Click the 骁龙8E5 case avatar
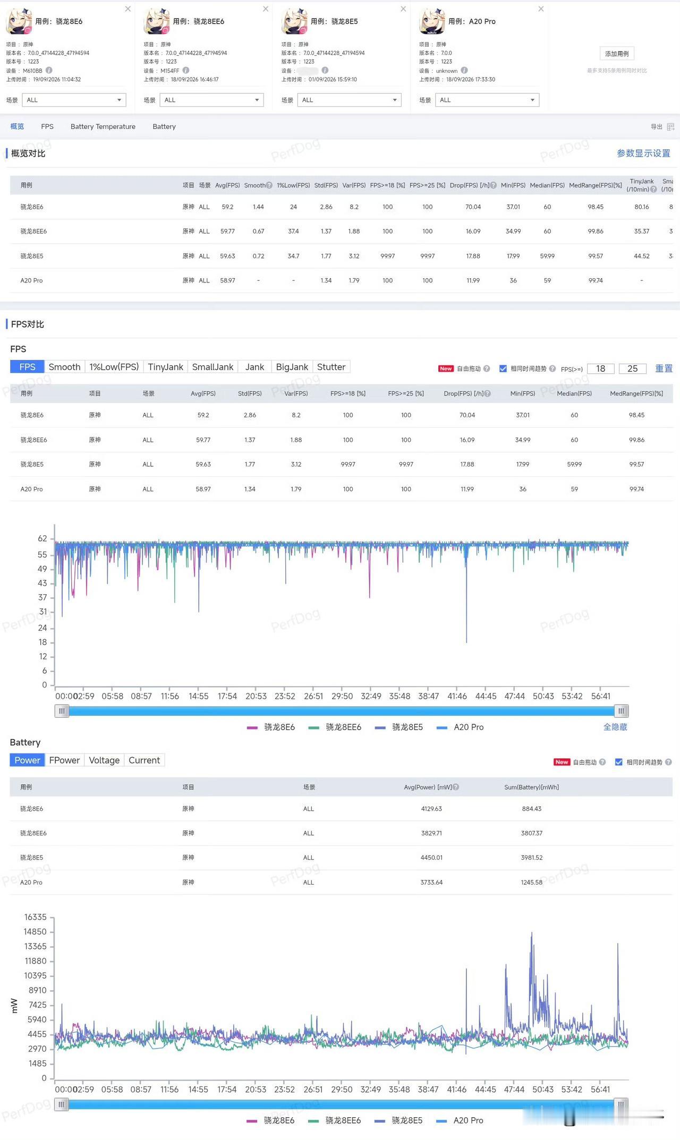 click(x=294, y=22)
